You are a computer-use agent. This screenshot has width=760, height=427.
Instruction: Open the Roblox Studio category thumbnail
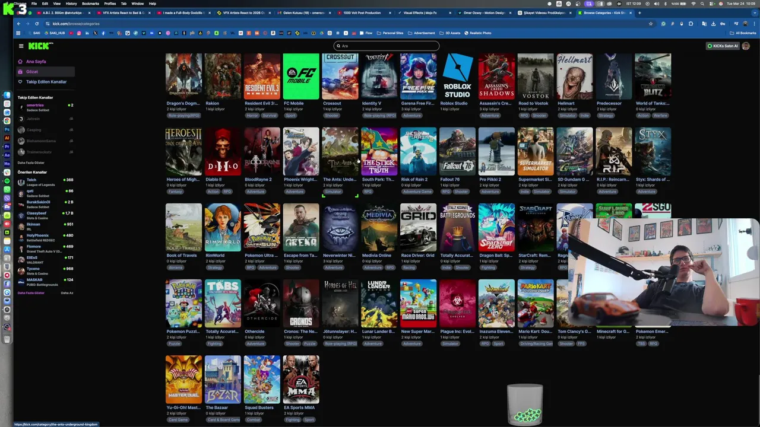[x=457, y=77]
